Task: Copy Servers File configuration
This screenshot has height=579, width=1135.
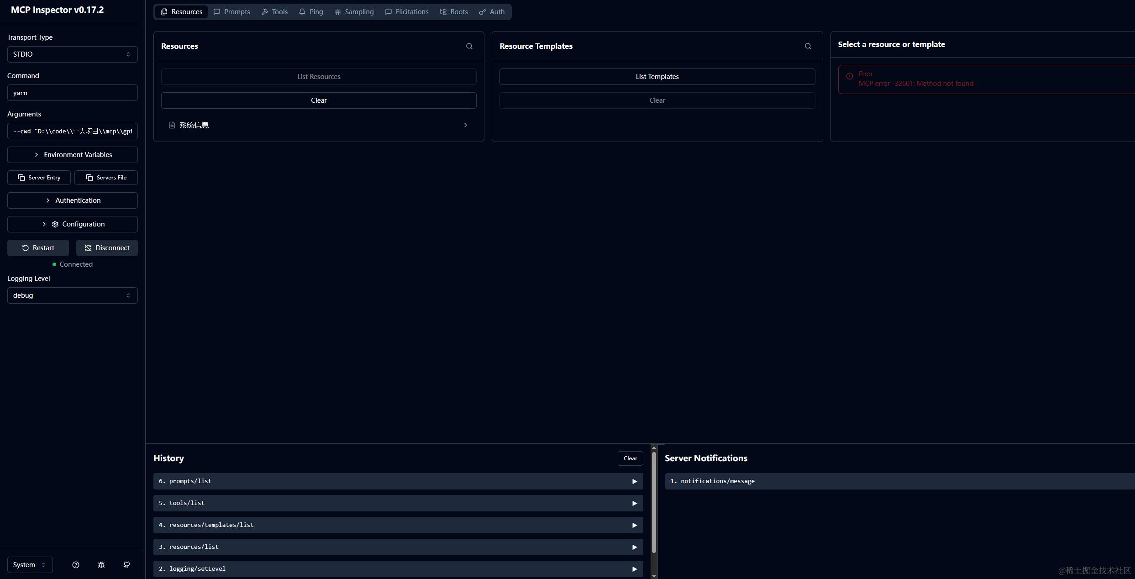Action: 106,178
